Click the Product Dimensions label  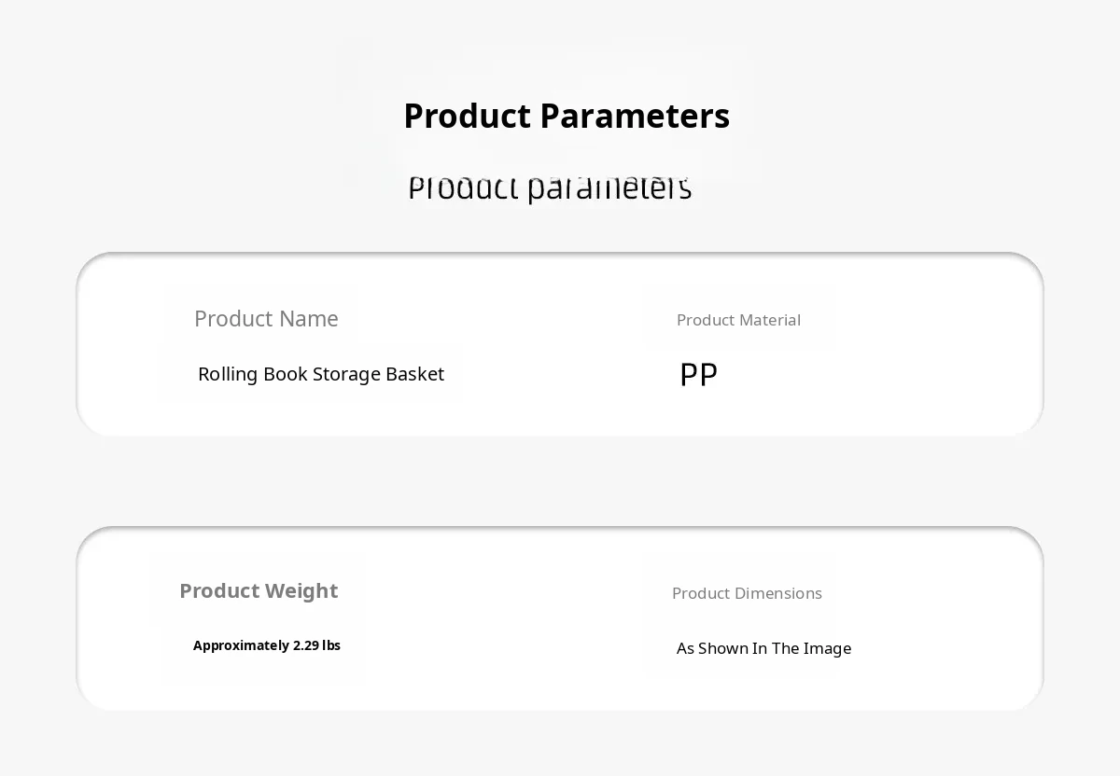coord(747,593)
